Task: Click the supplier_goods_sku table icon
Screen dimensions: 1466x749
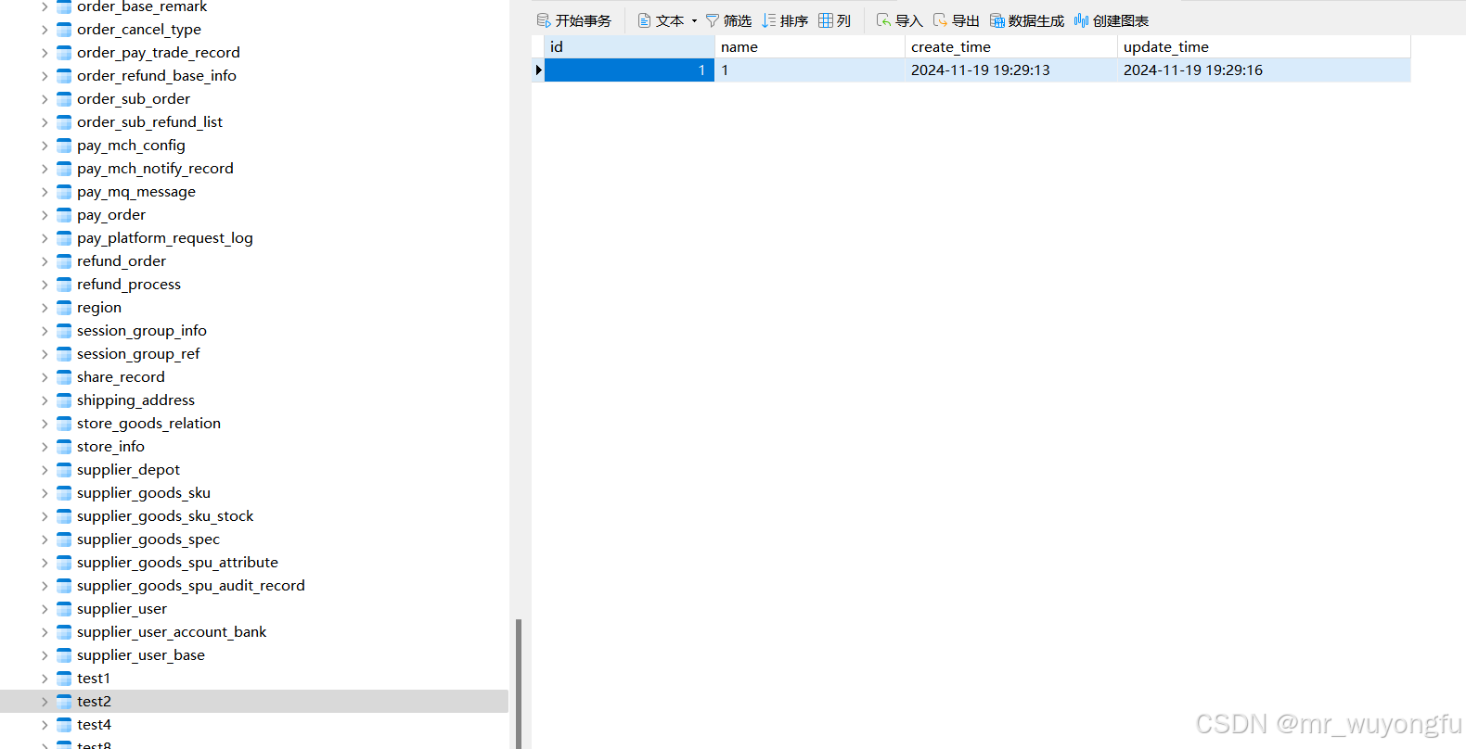Action: pos(64,493)
